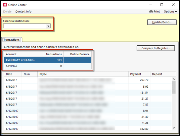Open the Options dropdown menu

(x=170, y=12)
